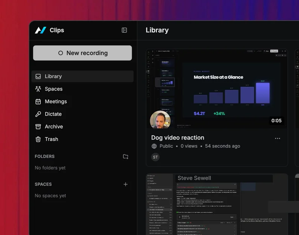The image size is (299, 235).
Task: Go to Spaces in sidebar
Action: click(x=82, y=89)
